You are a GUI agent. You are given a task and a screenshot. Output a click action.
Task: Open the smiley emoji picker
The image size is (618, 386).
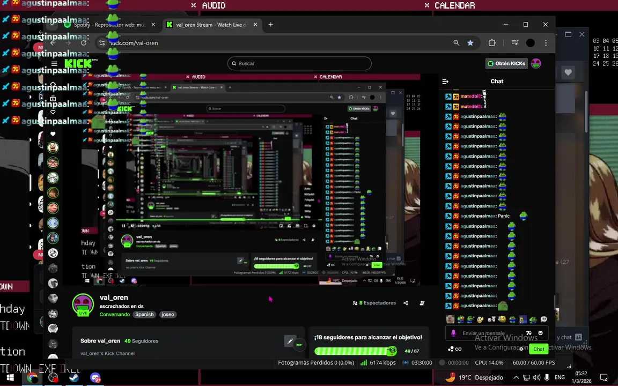(540, 333)
